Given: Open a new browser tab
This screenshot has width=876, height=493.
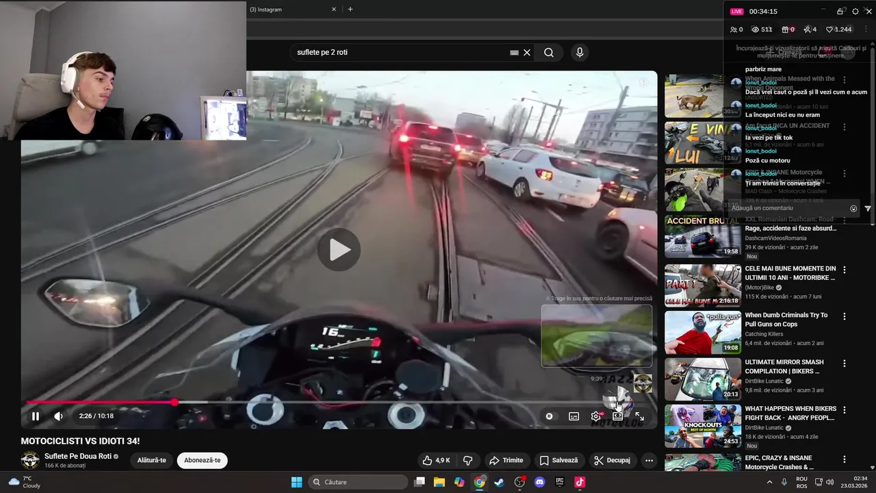Looking at the screenshot, I should [x=350, y=10].
